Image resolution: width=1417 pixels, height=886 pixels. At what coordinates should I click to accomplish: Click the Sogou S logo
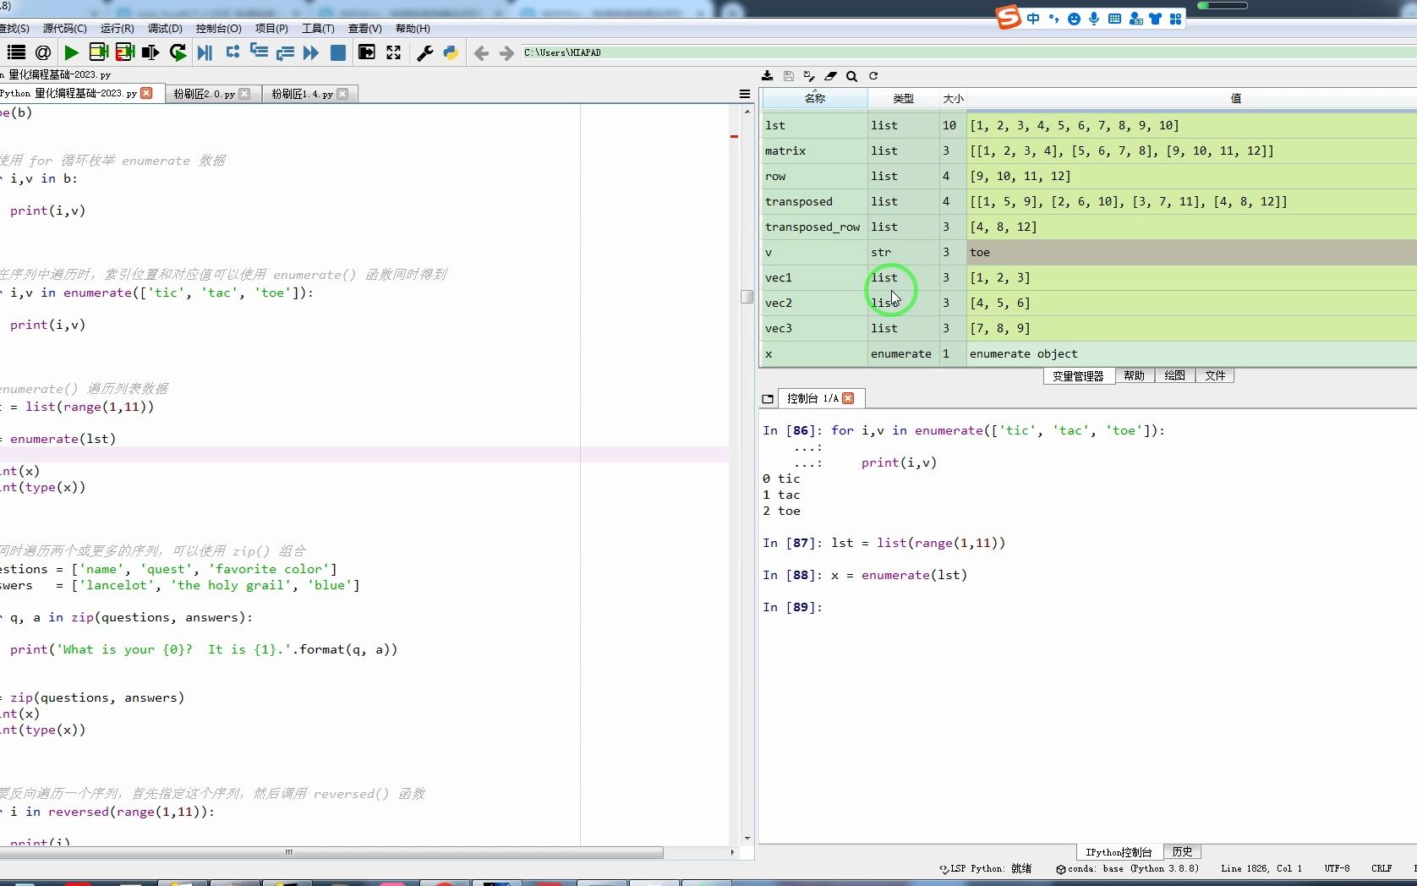pyautogui.click(x=1008, y=16)
